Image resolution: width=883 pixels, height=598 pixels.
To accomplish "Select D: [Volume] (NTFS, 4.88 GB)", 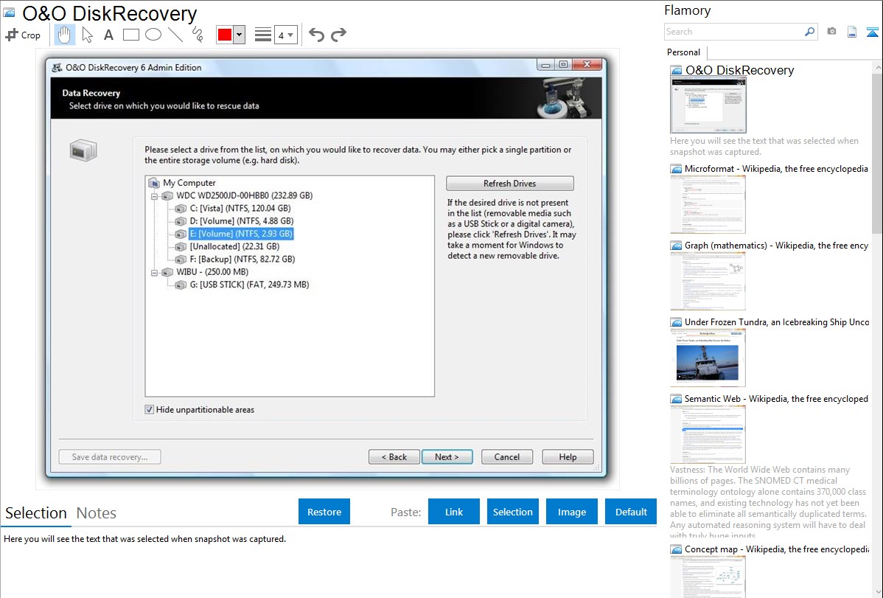I will tap(242, 221).
